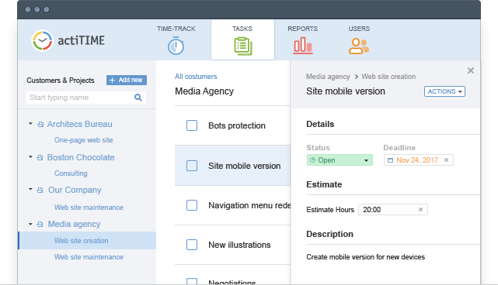
Task: Open the Reports bar chart icon
Action: (303, 45)
